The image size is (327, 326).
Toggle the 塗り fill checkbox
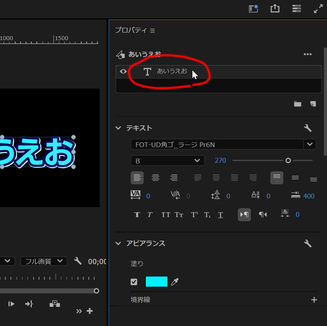pyautogui.click(x=134, y=282)
